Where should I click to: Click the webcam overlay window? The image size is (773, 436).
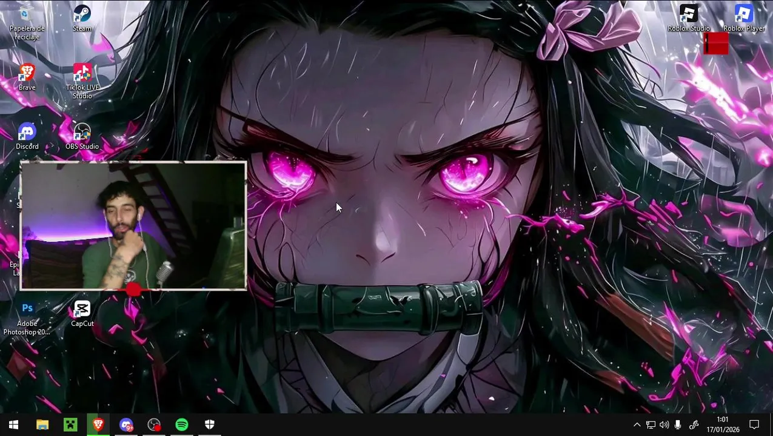coord(133,226)
